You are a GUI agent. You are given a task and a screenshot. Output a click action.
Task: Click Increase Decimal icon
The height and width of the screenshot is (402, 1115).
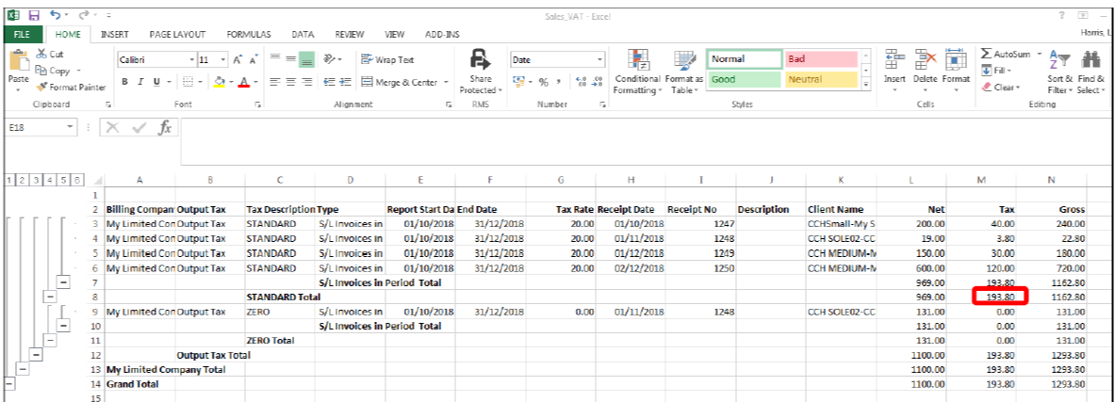pos(581,83)
